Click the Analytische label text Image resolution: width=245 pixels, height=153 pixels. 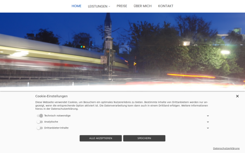[x=51, y=122]
